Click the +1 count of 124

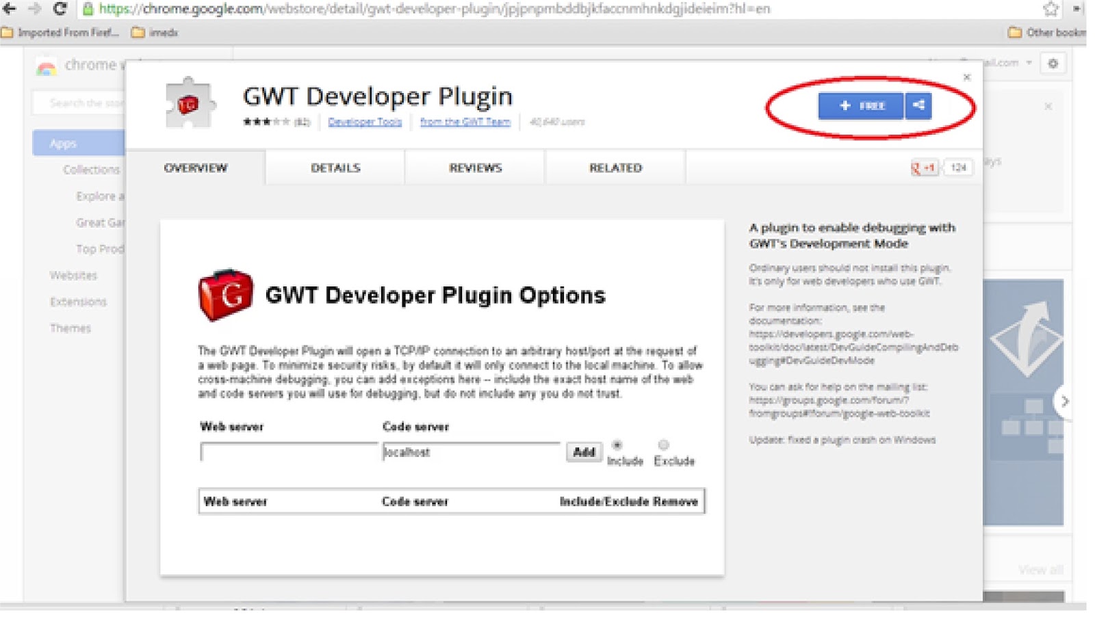tap(958, 168)
